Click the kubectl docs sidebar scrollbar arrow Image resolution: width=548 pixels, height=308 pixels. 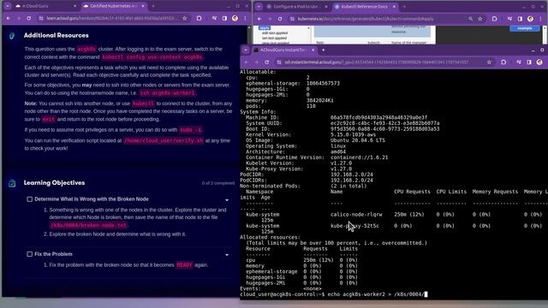(308, 28)
